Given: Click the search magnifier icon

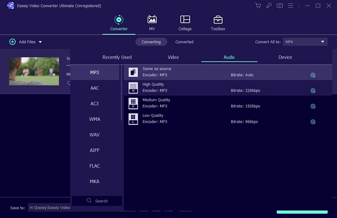Looking at the screenshot, I should coord(89,201).
